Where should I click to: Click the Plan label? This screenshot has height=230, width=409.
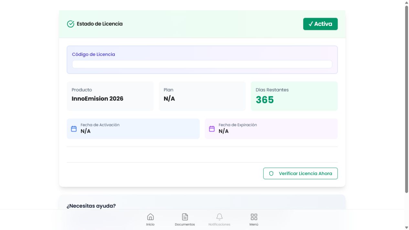pos(168,90)
